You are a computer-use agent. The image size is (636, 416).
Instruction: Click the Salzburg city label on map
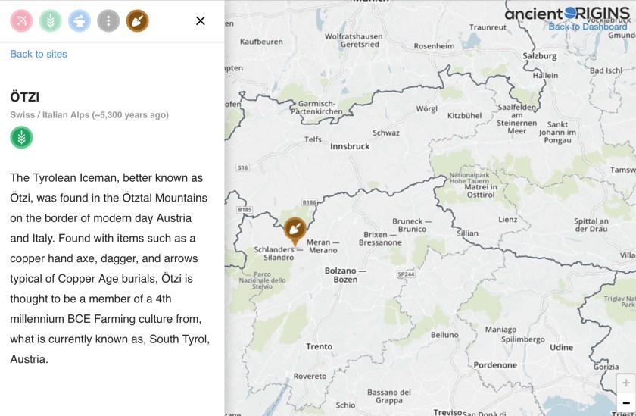[x=539, y=55]
